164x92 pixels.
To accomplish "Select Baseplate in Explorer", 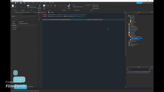I will click(133, 22).
